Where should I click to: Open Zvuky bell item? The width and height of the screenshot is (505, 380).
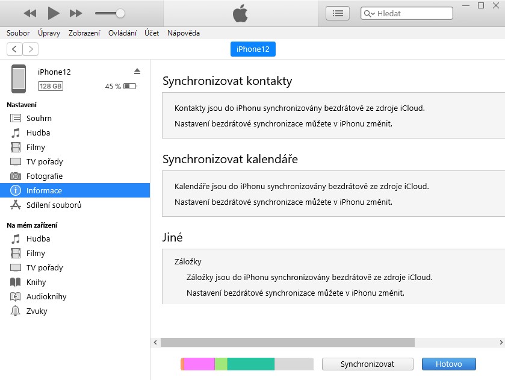75,311
